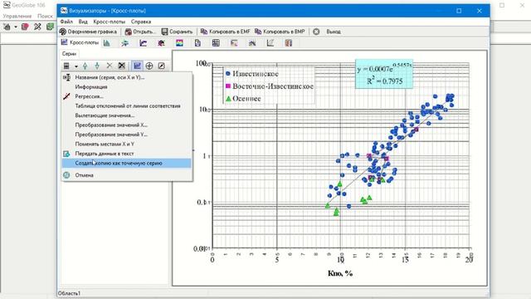Choose Вылетающие значения... entry
531x299 pixels.
coord(127,115)
